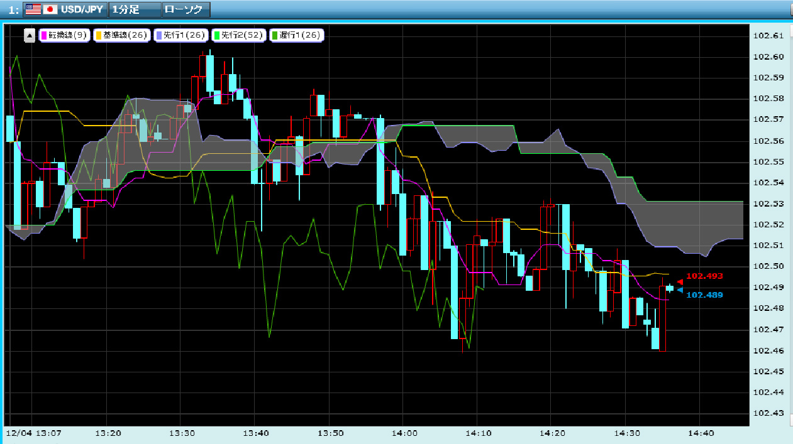Screen dimensions: 793x444
Task: Click the 102.46 price axis label
Action: (768, 350)
